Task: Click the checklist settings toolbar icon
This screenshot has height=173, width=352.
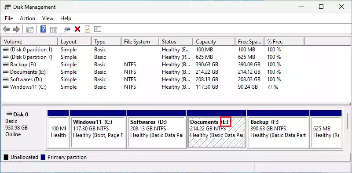Action: [98, 29]
